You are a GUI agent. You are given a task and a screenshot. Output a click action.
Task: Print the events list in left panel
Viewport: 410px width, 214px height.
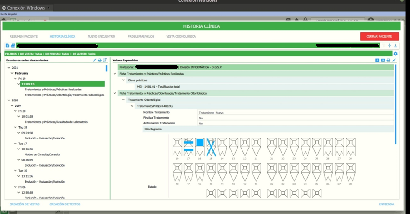99,60
